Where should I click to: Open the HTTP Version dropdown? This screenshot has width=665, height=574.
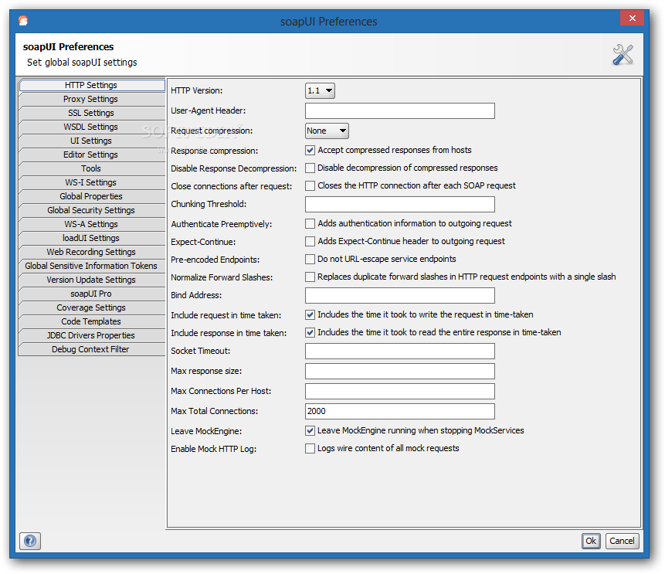tap(320, 91)
